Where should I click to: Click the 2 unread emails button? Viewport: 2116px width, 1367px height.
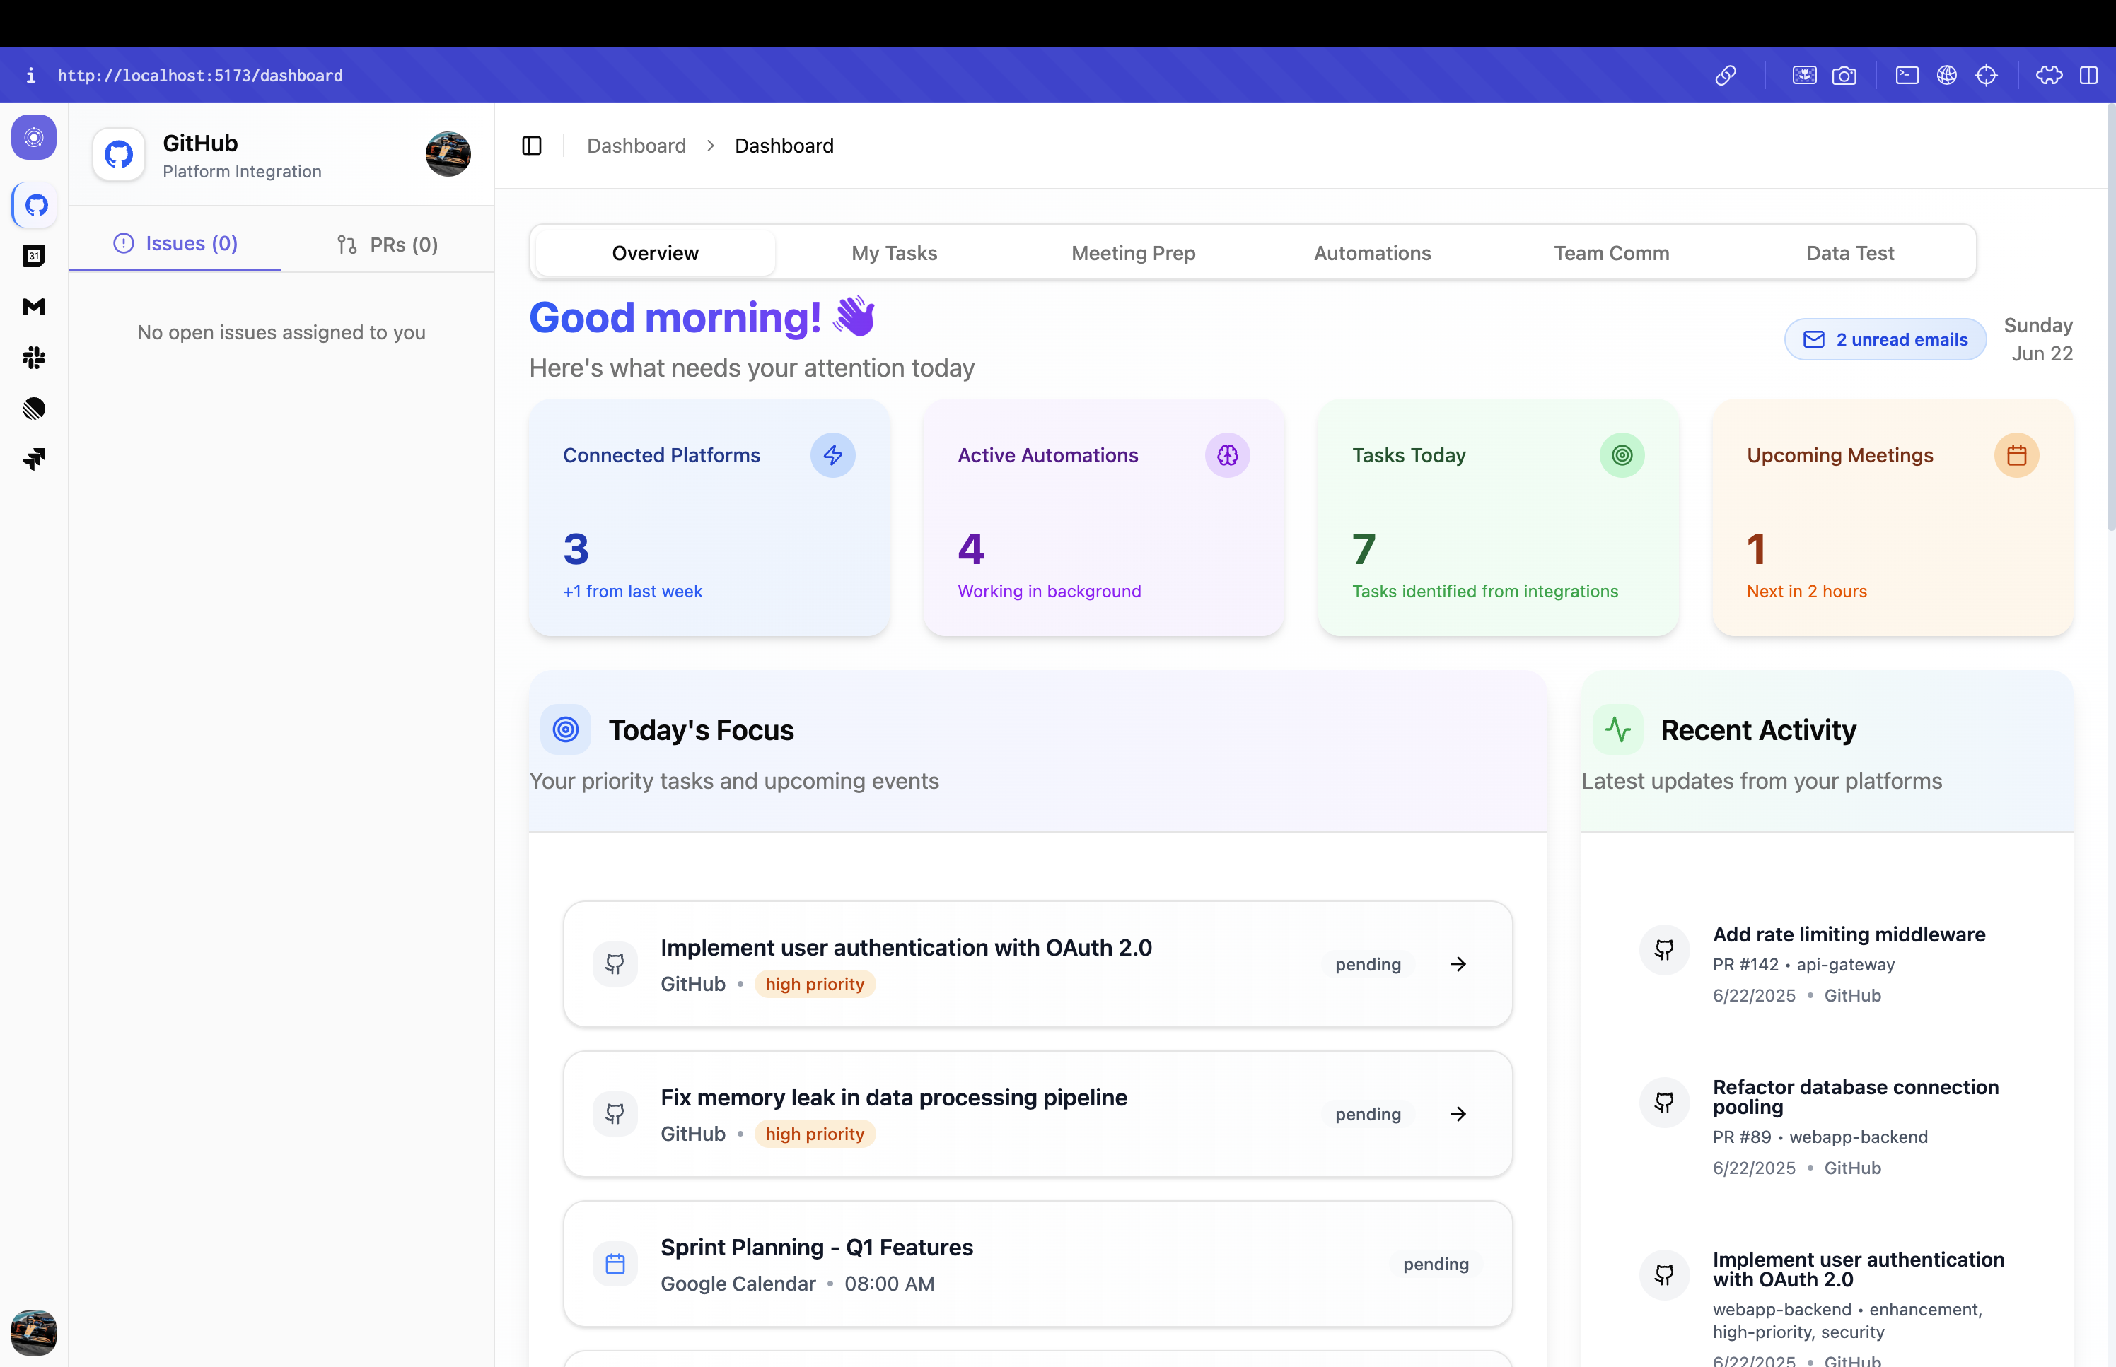[x=1885, y=340]
